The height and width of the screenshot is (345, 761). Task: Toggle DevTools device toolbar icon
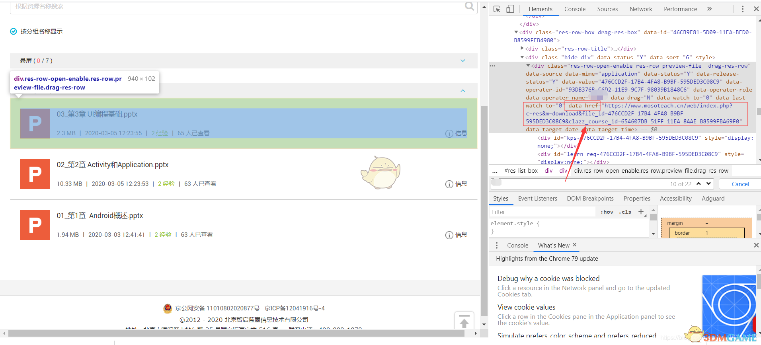(510, 9)
